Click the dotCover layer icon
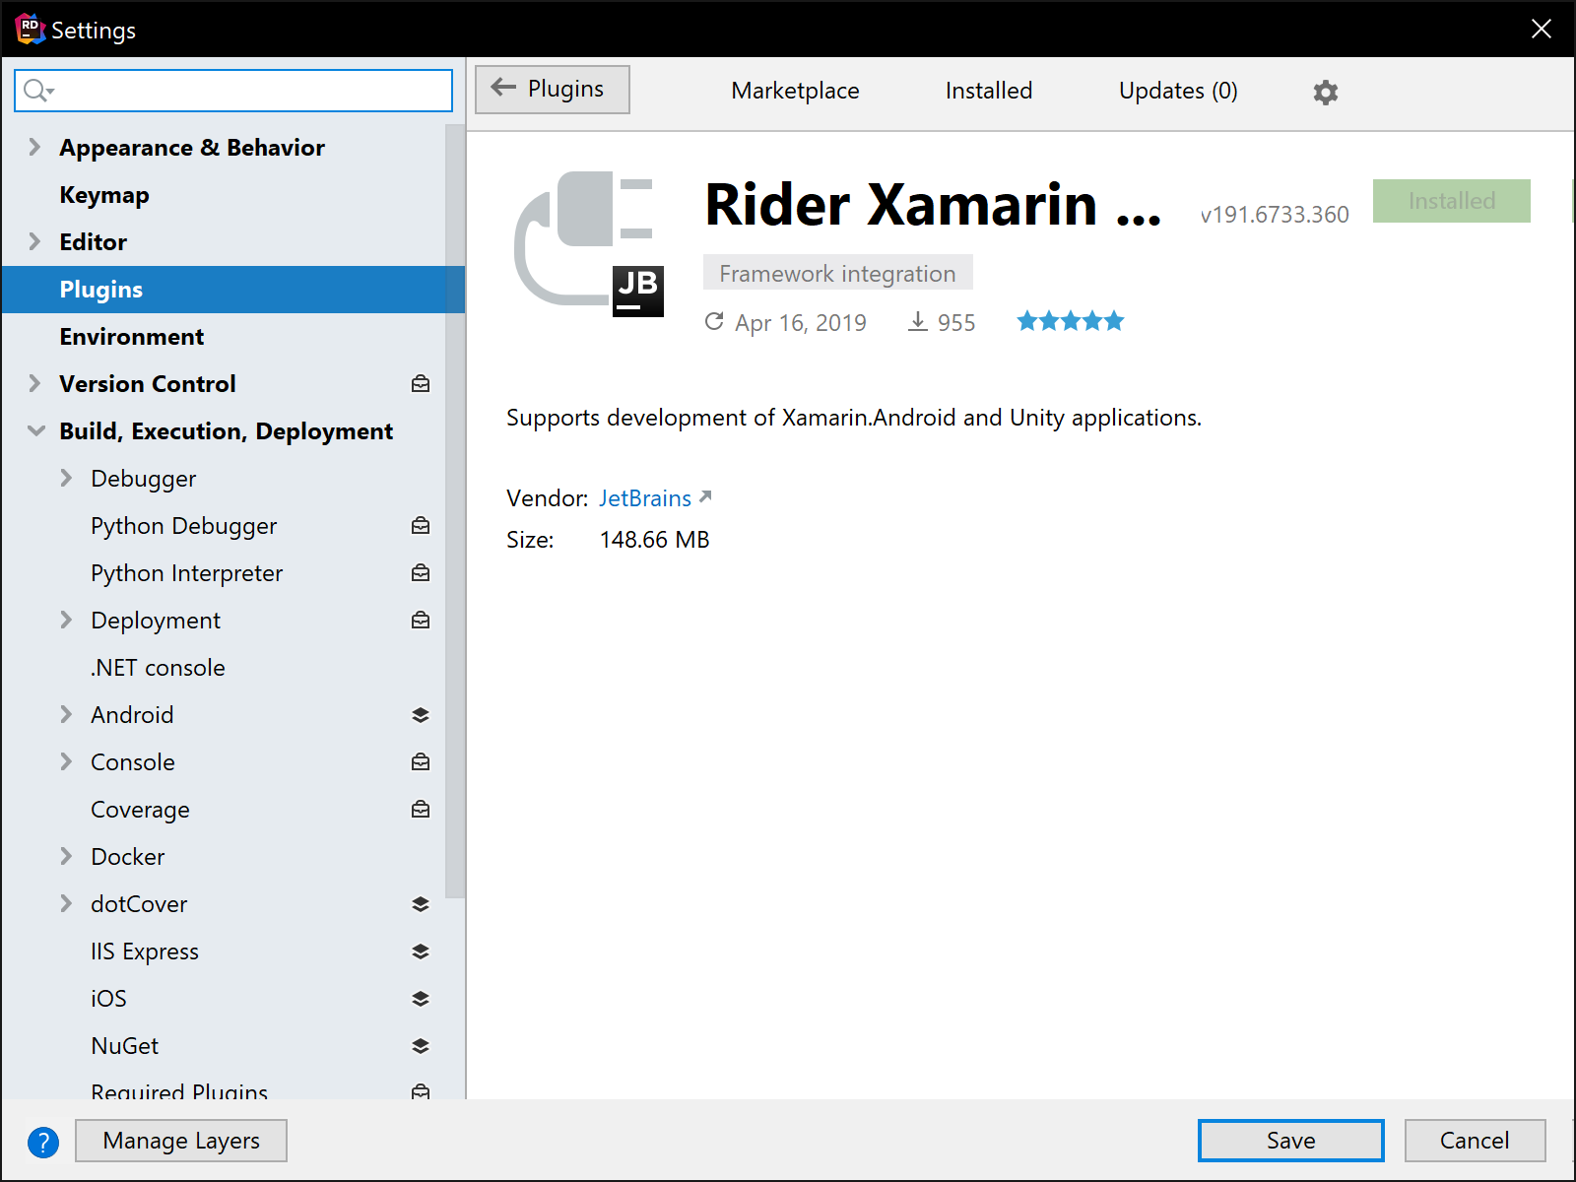1576x1182 pixels. click(421, 904)
